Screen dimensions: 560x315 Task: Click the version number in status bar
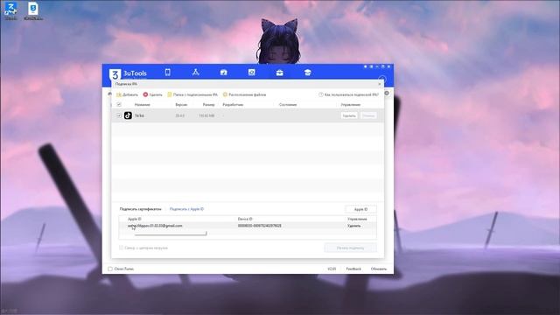click(x=332, y=269)
